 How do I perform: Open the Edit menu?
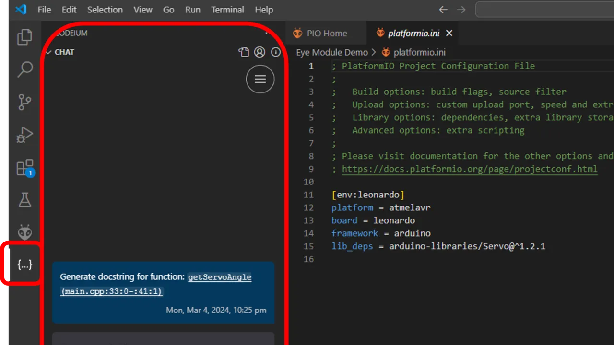click(69, 10)
